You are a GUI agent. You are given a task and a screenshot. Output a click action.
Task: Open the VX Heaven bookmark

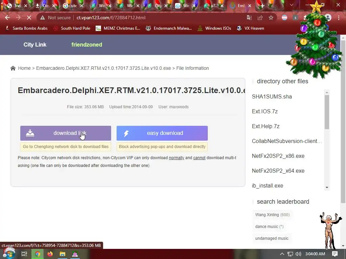pos(250,28)
